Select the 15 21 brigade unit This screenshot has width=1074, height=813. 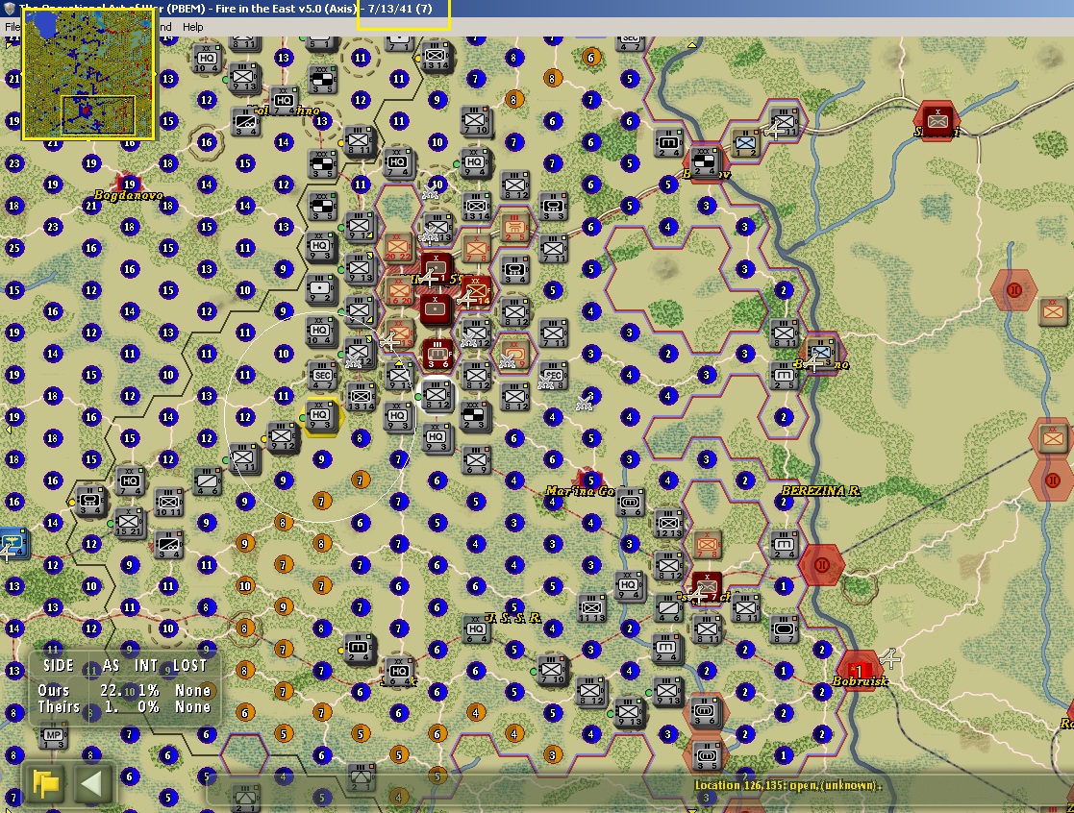tap(129, 523)
